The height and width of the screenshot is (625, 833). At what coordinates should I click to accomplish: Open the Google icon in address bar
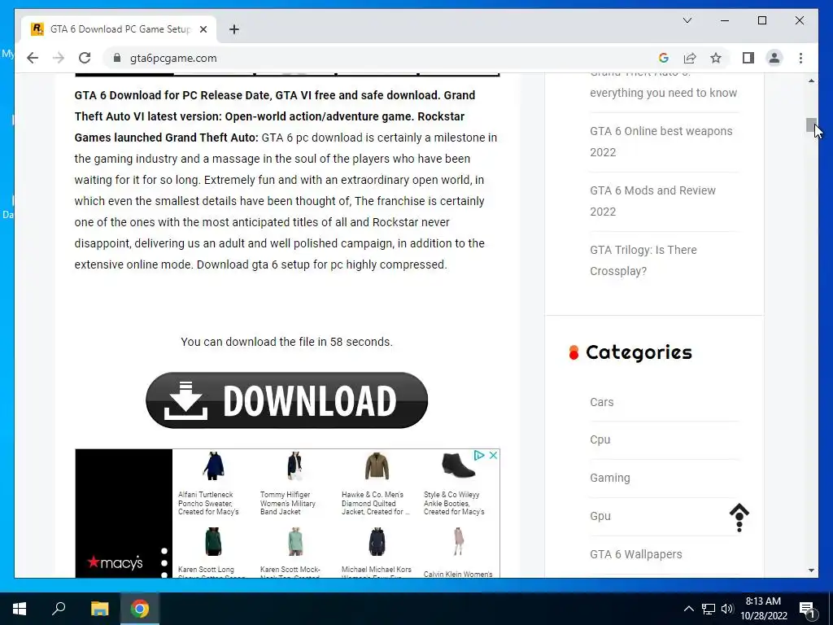[x=663, y=58]
